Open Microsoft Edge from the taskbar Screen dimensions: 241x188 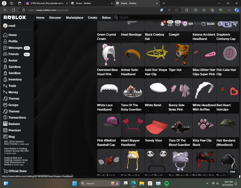tap(134, 183)
